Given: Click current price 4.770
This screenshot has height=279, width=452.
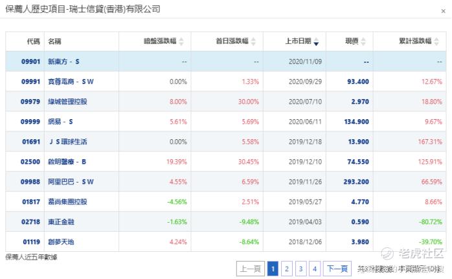Looking at the screenshot, I should [360, 202].
